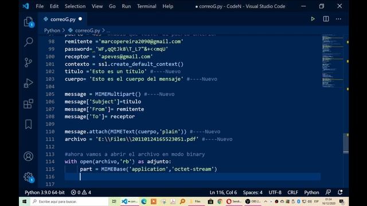The image size is (367, 206).
Task: Open the Help menu
Action: point(168,6)
